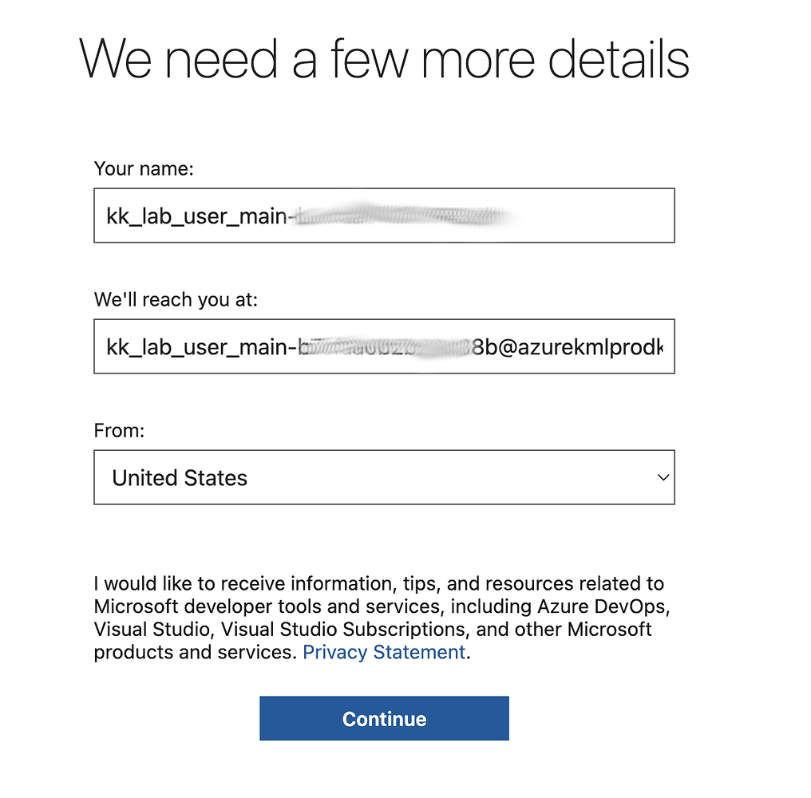Image resolution: width=811 pixels, height=798 pixels.
Task: Click the 'We'll reach you at:' label
Action: click(x=176, y=299)
